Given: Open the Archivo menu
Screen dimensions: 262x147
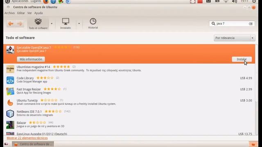Looking at the screenshot, I should pyautogui.click(x=9, y=13).
